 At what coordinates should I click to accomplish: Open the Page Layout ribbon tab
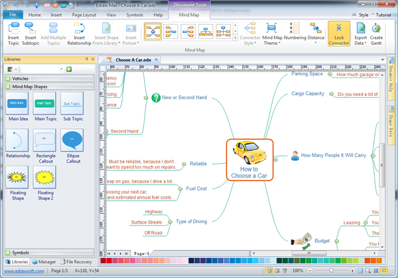click(87, 14)
